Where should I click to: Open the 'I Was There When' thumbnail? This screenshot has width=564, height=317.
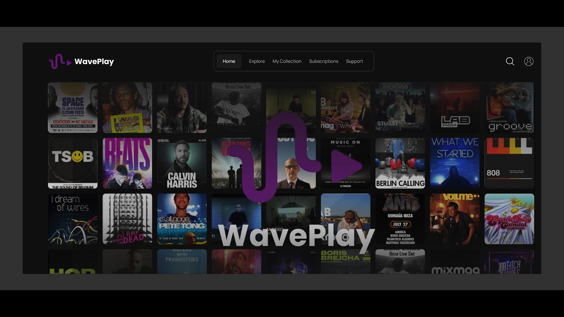(127, 107)
